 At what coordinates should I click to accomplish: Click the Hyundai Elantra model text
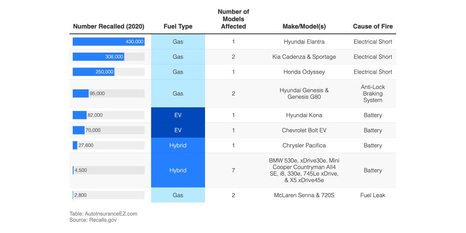tap(304, 42)
